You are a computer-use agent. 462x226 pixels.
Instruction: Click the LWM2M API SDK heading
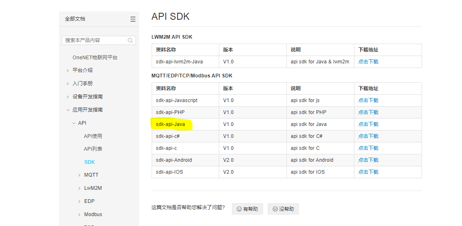[x=172, y=37]
